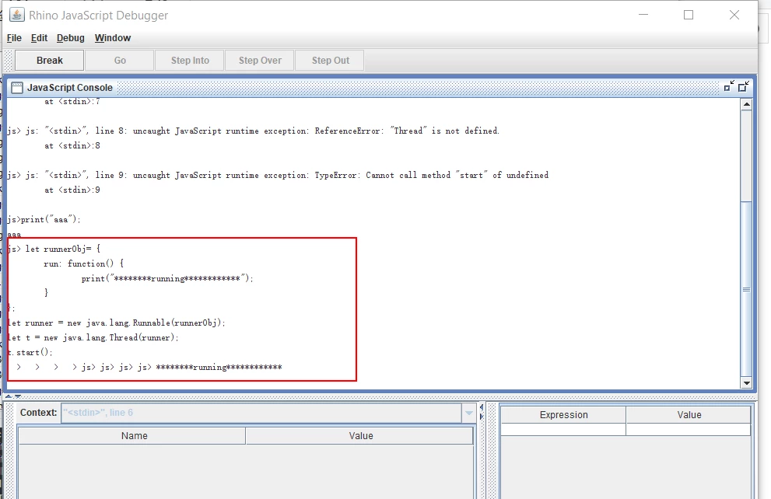Click the empty first Expression cell
771x499 pixels.
563,429
